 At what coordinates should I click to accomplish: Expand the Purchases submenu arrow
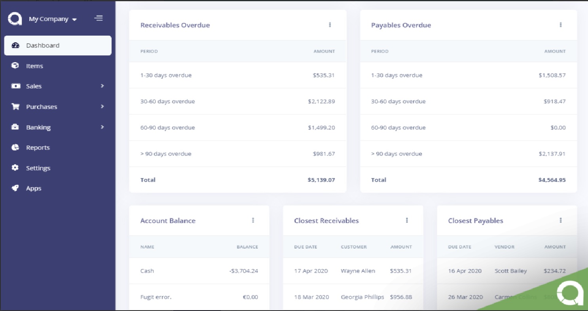tap(102, 106)
